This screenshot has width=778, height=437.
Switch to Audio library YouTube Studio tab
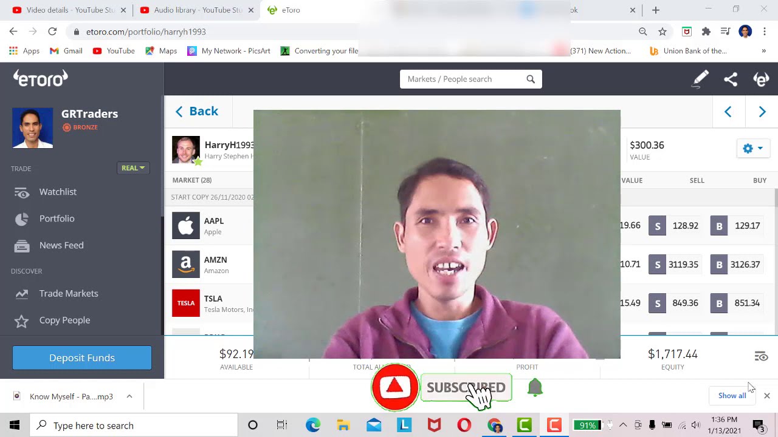click(197, 10)
